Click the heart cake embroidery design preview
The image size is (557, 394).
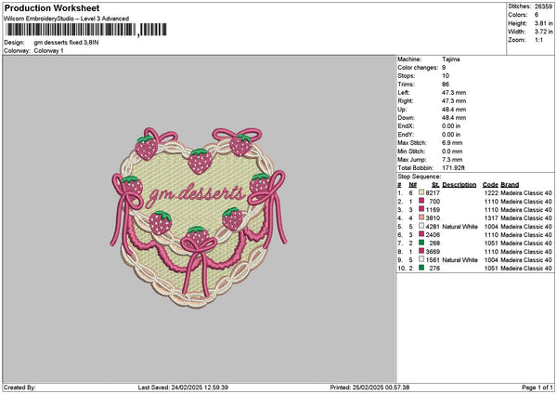(x=199, y=217)
